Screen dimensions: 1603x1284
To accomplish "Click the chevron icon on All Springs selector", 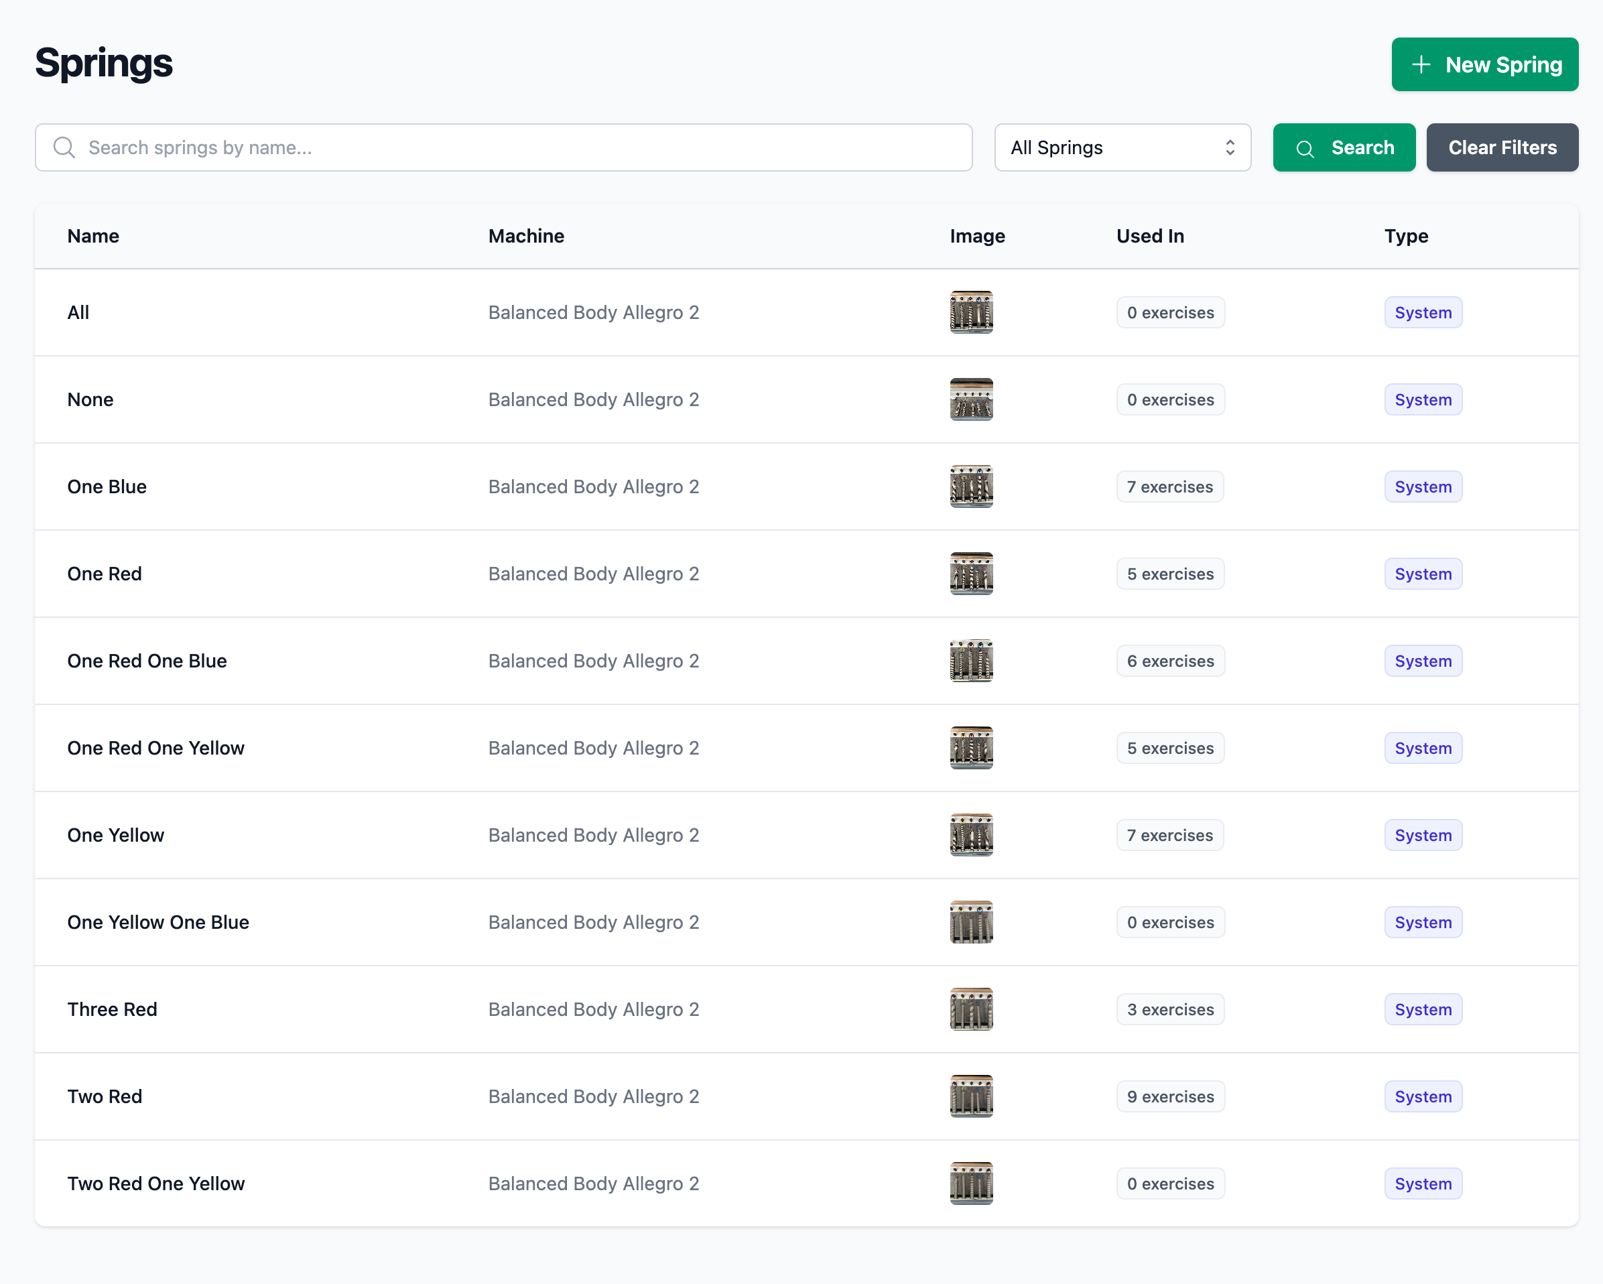I will pyautogui.click(x=1230, y=147).
